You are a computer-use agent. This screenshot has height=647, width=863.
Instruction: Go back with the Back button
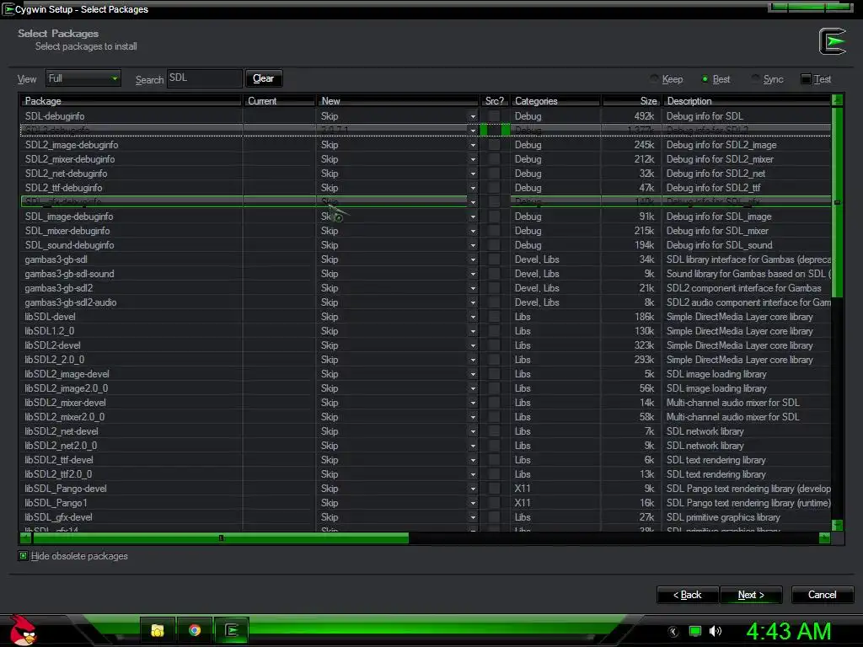[x=688, y=595]
